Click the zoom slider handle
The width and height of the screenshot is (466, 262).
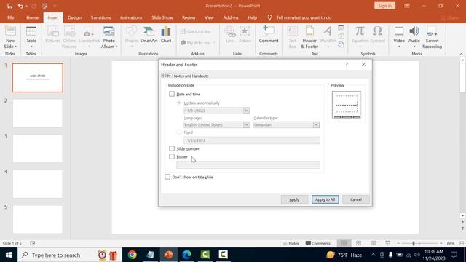(413, 243)
